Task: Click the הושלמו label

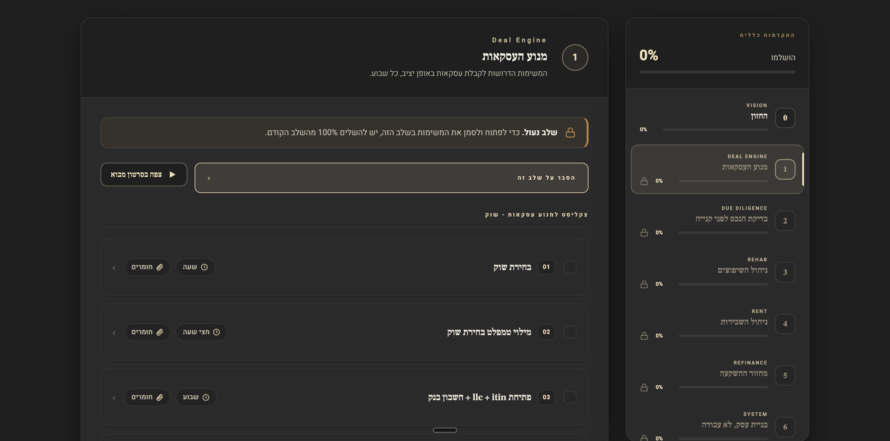Action: pos(783,58)
